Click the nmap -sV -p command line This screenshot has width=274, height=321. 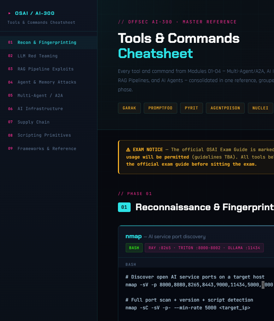(x=199, y=285)
